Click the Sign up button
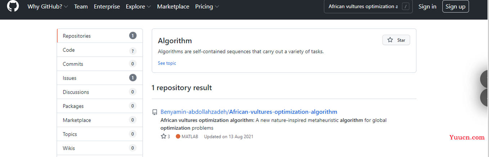Screen dimensions: 489x157 coord(456,6)
